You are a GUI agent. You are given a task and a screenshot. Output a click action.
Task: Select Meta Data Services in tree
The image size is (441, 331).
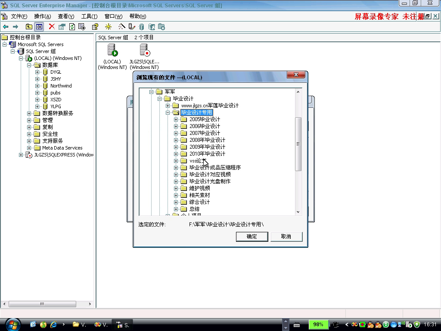pyautogui.click(x=62, y=148)
